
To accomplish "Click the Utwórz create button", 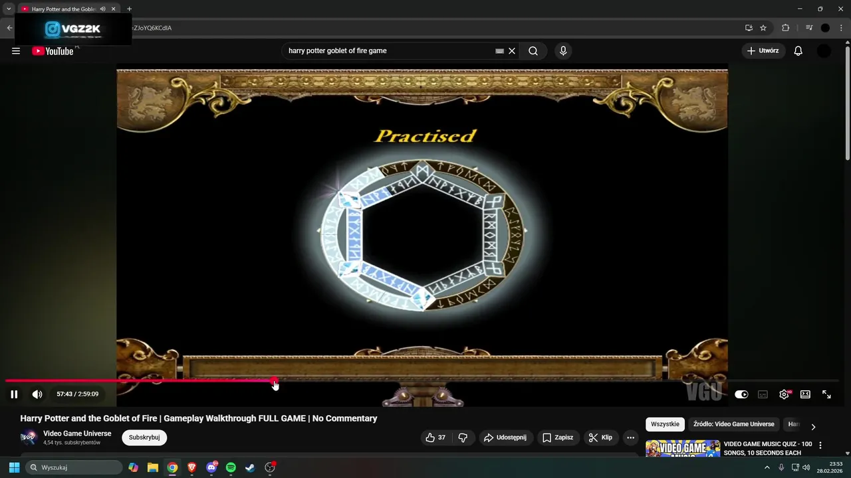I will point(763,50).
